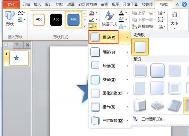This screenshot has width=189, height=136.
Task: Choose third preset in third row
Action: pyautogui.click(x=175, y=105)
